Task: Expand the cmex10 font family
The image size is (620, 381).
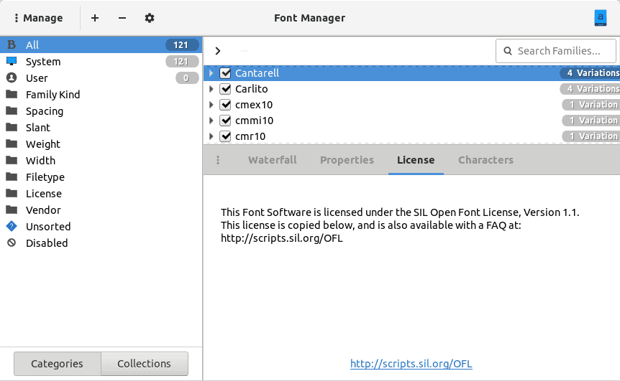Action: 211,105
